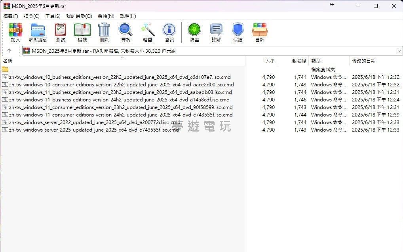The height and width of the screenshot is (252, 403).
Task: Click cmd file icon of windows_server_2025 row
Action: pyautogui.click(x=5, y=130)
